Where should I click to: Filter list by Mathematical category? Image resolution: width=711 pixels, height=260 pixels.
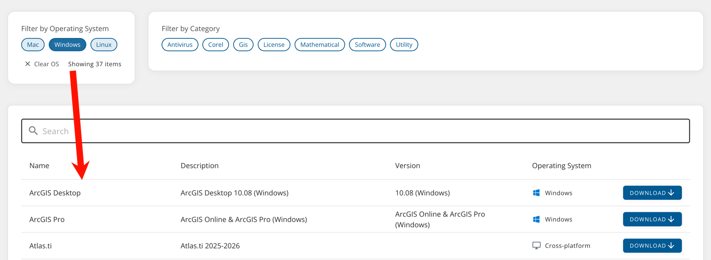coord(319,44)
